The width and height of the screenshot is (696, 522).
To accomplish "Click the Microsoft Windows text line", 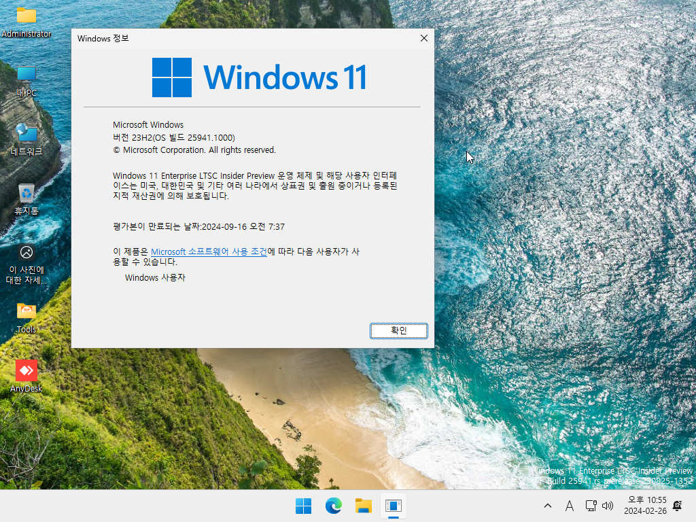I will tap(148, 125).
